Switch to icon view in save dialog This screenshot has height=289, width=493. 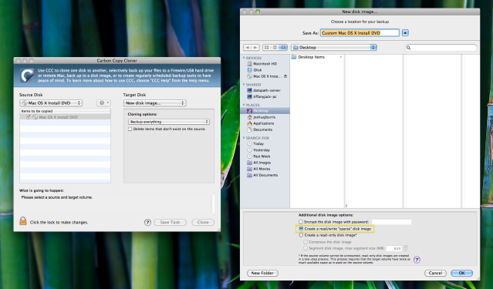pos(267,48)
